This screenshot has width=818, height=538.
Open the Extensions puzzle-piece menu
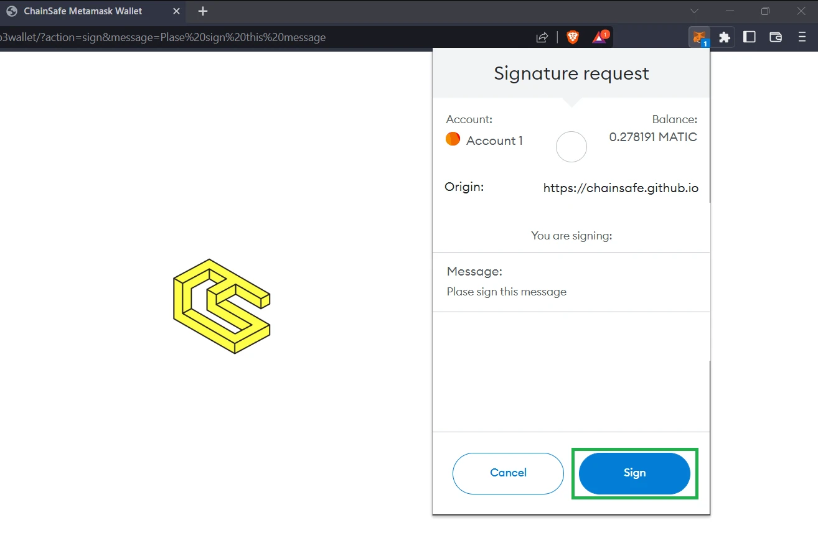pos(724,37)
